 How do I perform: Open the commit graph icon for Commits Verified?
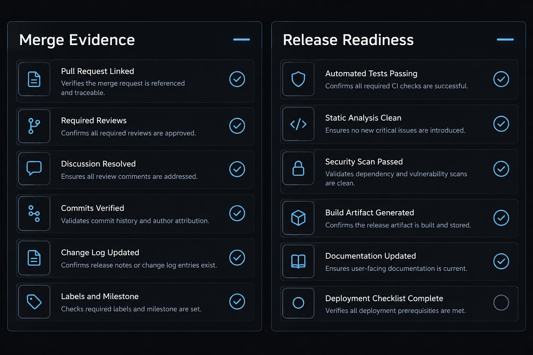(x=34, y=213)
